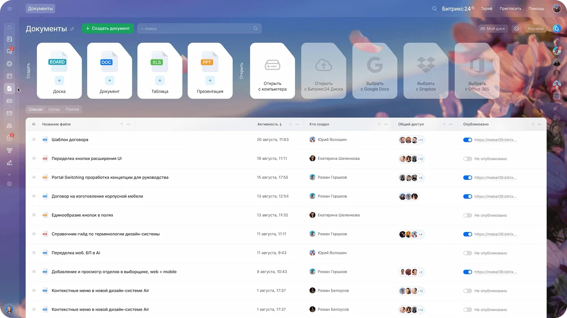Click the Пригласить button
The image size is (567, 318).
pyautogui.click(x=510, y=9)
